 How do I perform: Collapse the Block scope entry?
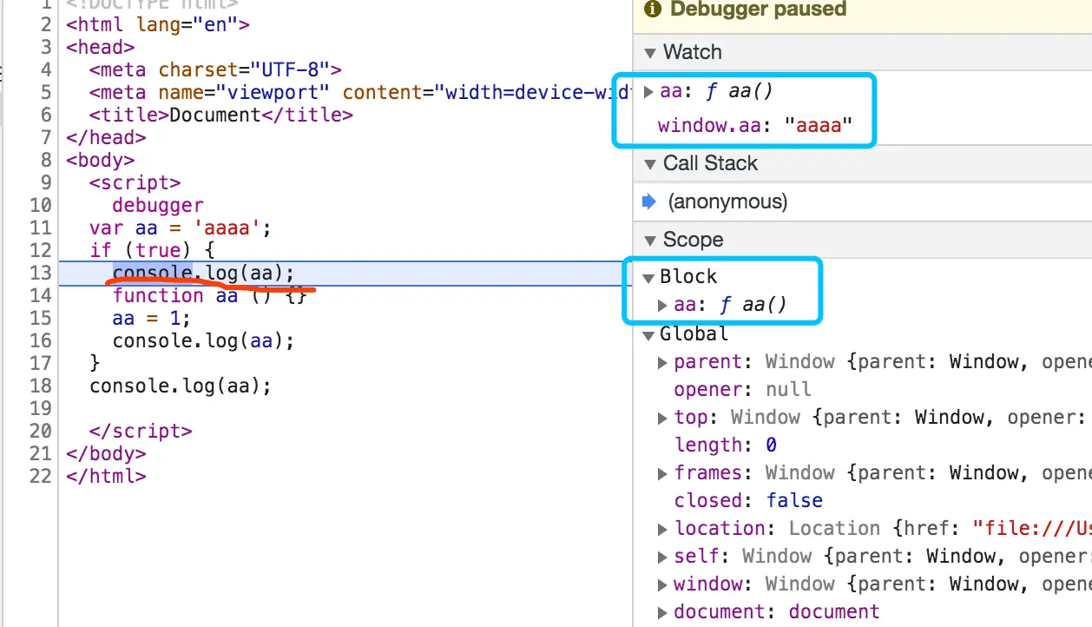tap(648, 276)
